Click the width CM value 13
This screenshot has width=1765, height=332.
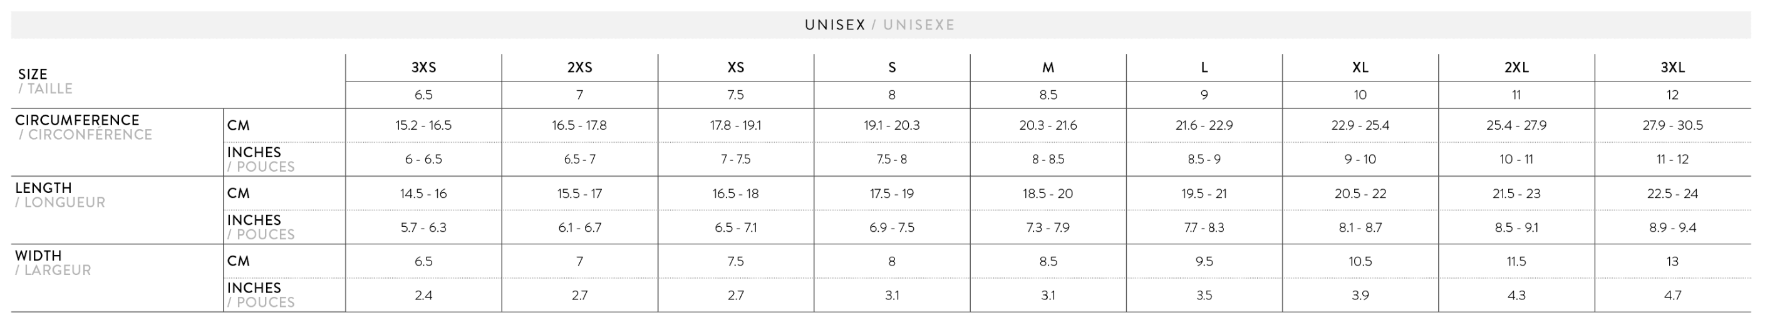tap(1672, 261)
